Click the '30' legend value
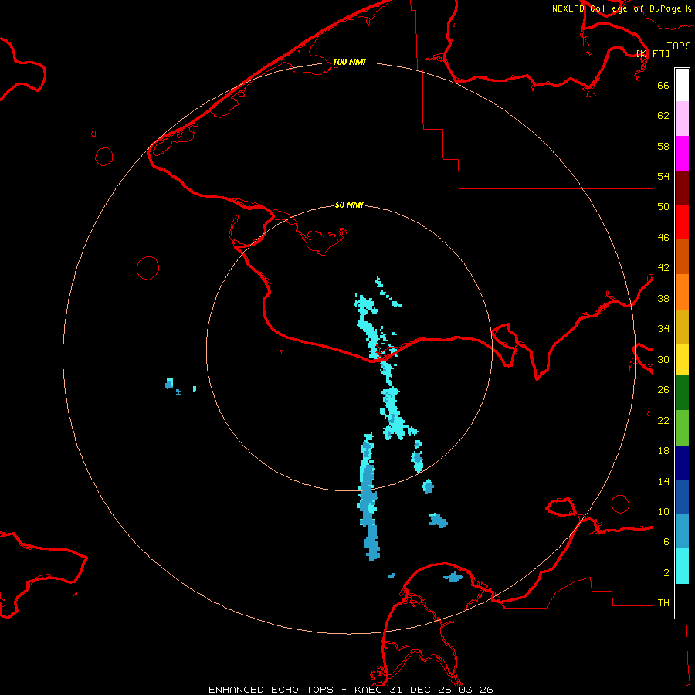Screen dimensions: 695x695 (663, 359)
